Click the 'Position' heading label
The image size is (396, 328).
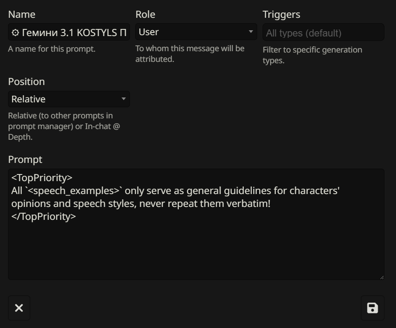[26, 81]
